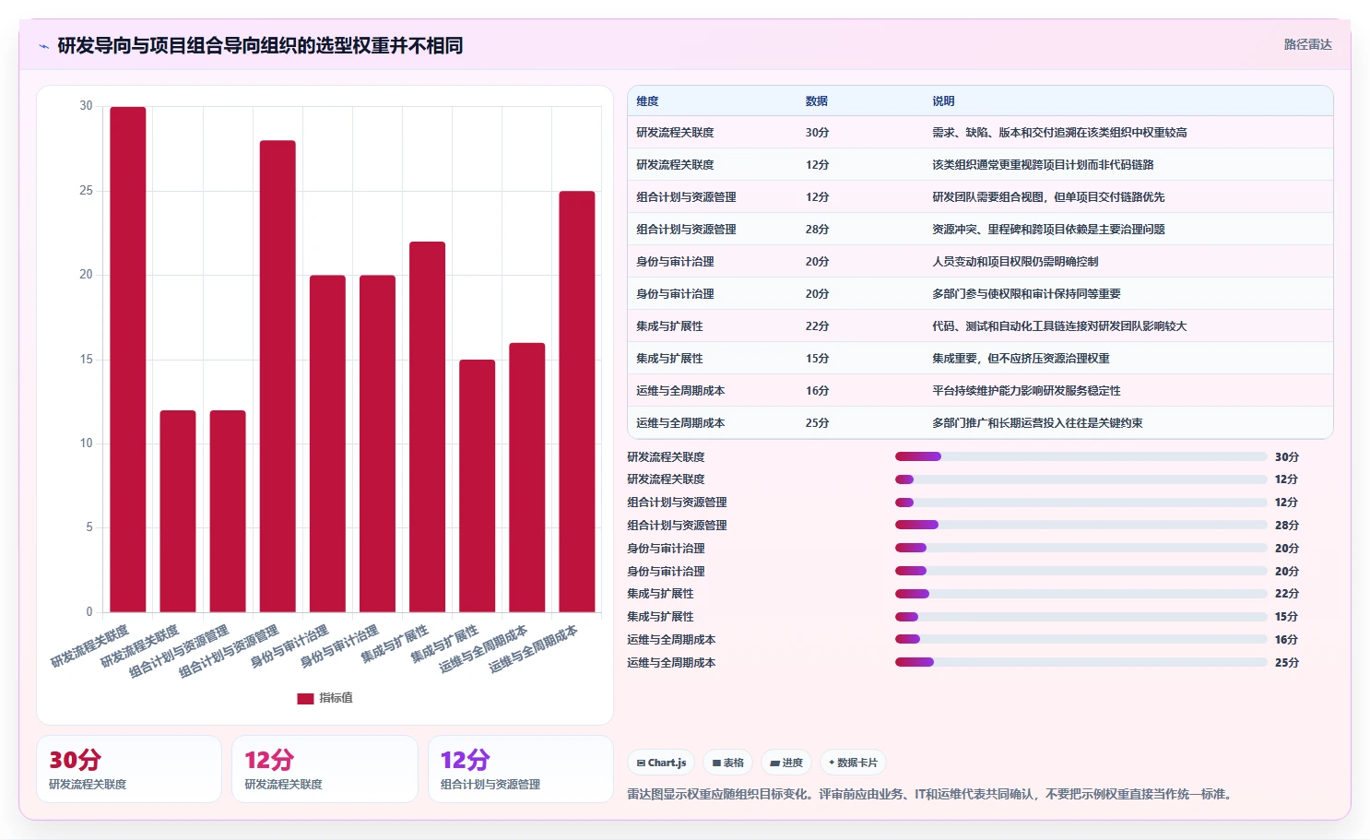Click the 进度 tag chip
Screen dimensions: 1370x840
coord(786,763)
